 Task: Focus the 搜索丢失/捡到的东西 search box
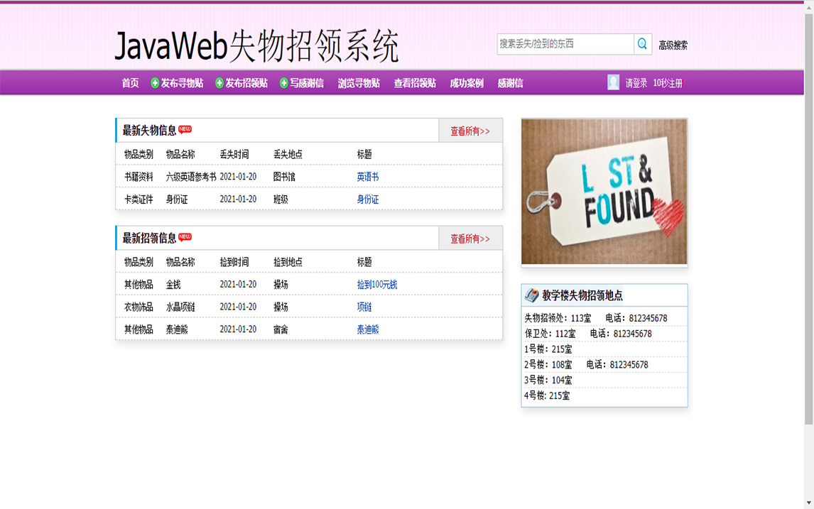(x=565, y=44)
